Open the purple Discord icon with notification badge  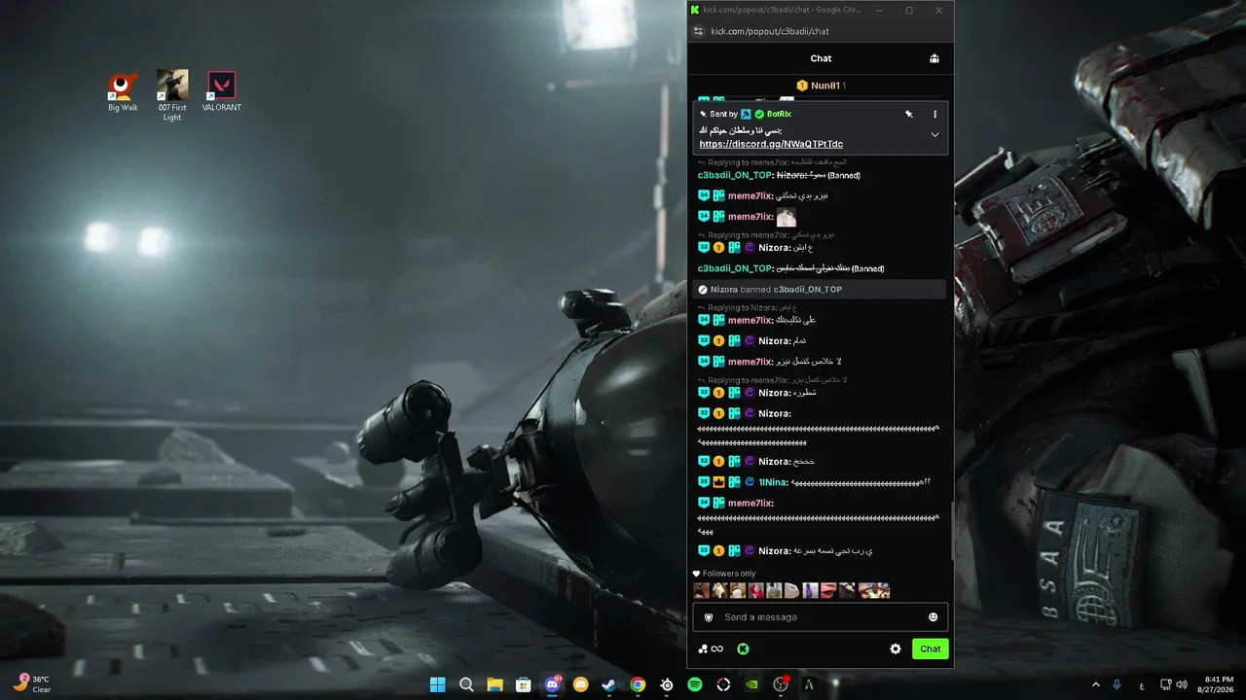click(x=552, y=684)
